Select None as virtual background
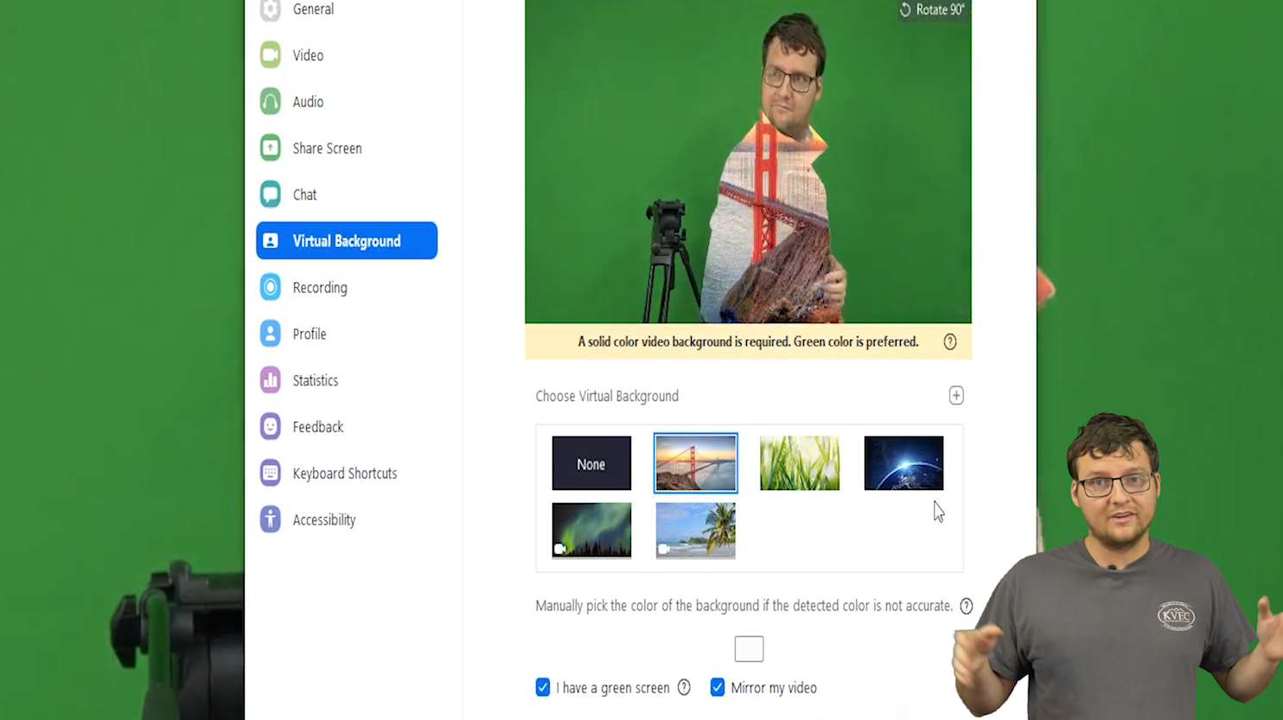 (591, 464)
